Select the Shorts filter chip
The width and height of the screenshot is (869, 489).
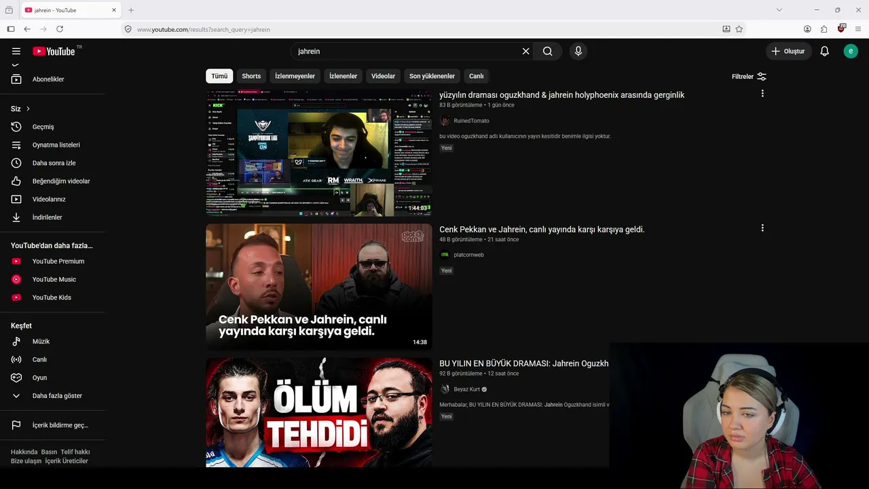click(251, 76)
